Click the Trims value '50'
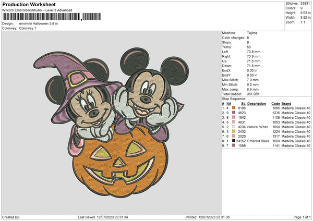313x221 pixels. (249, 47)
